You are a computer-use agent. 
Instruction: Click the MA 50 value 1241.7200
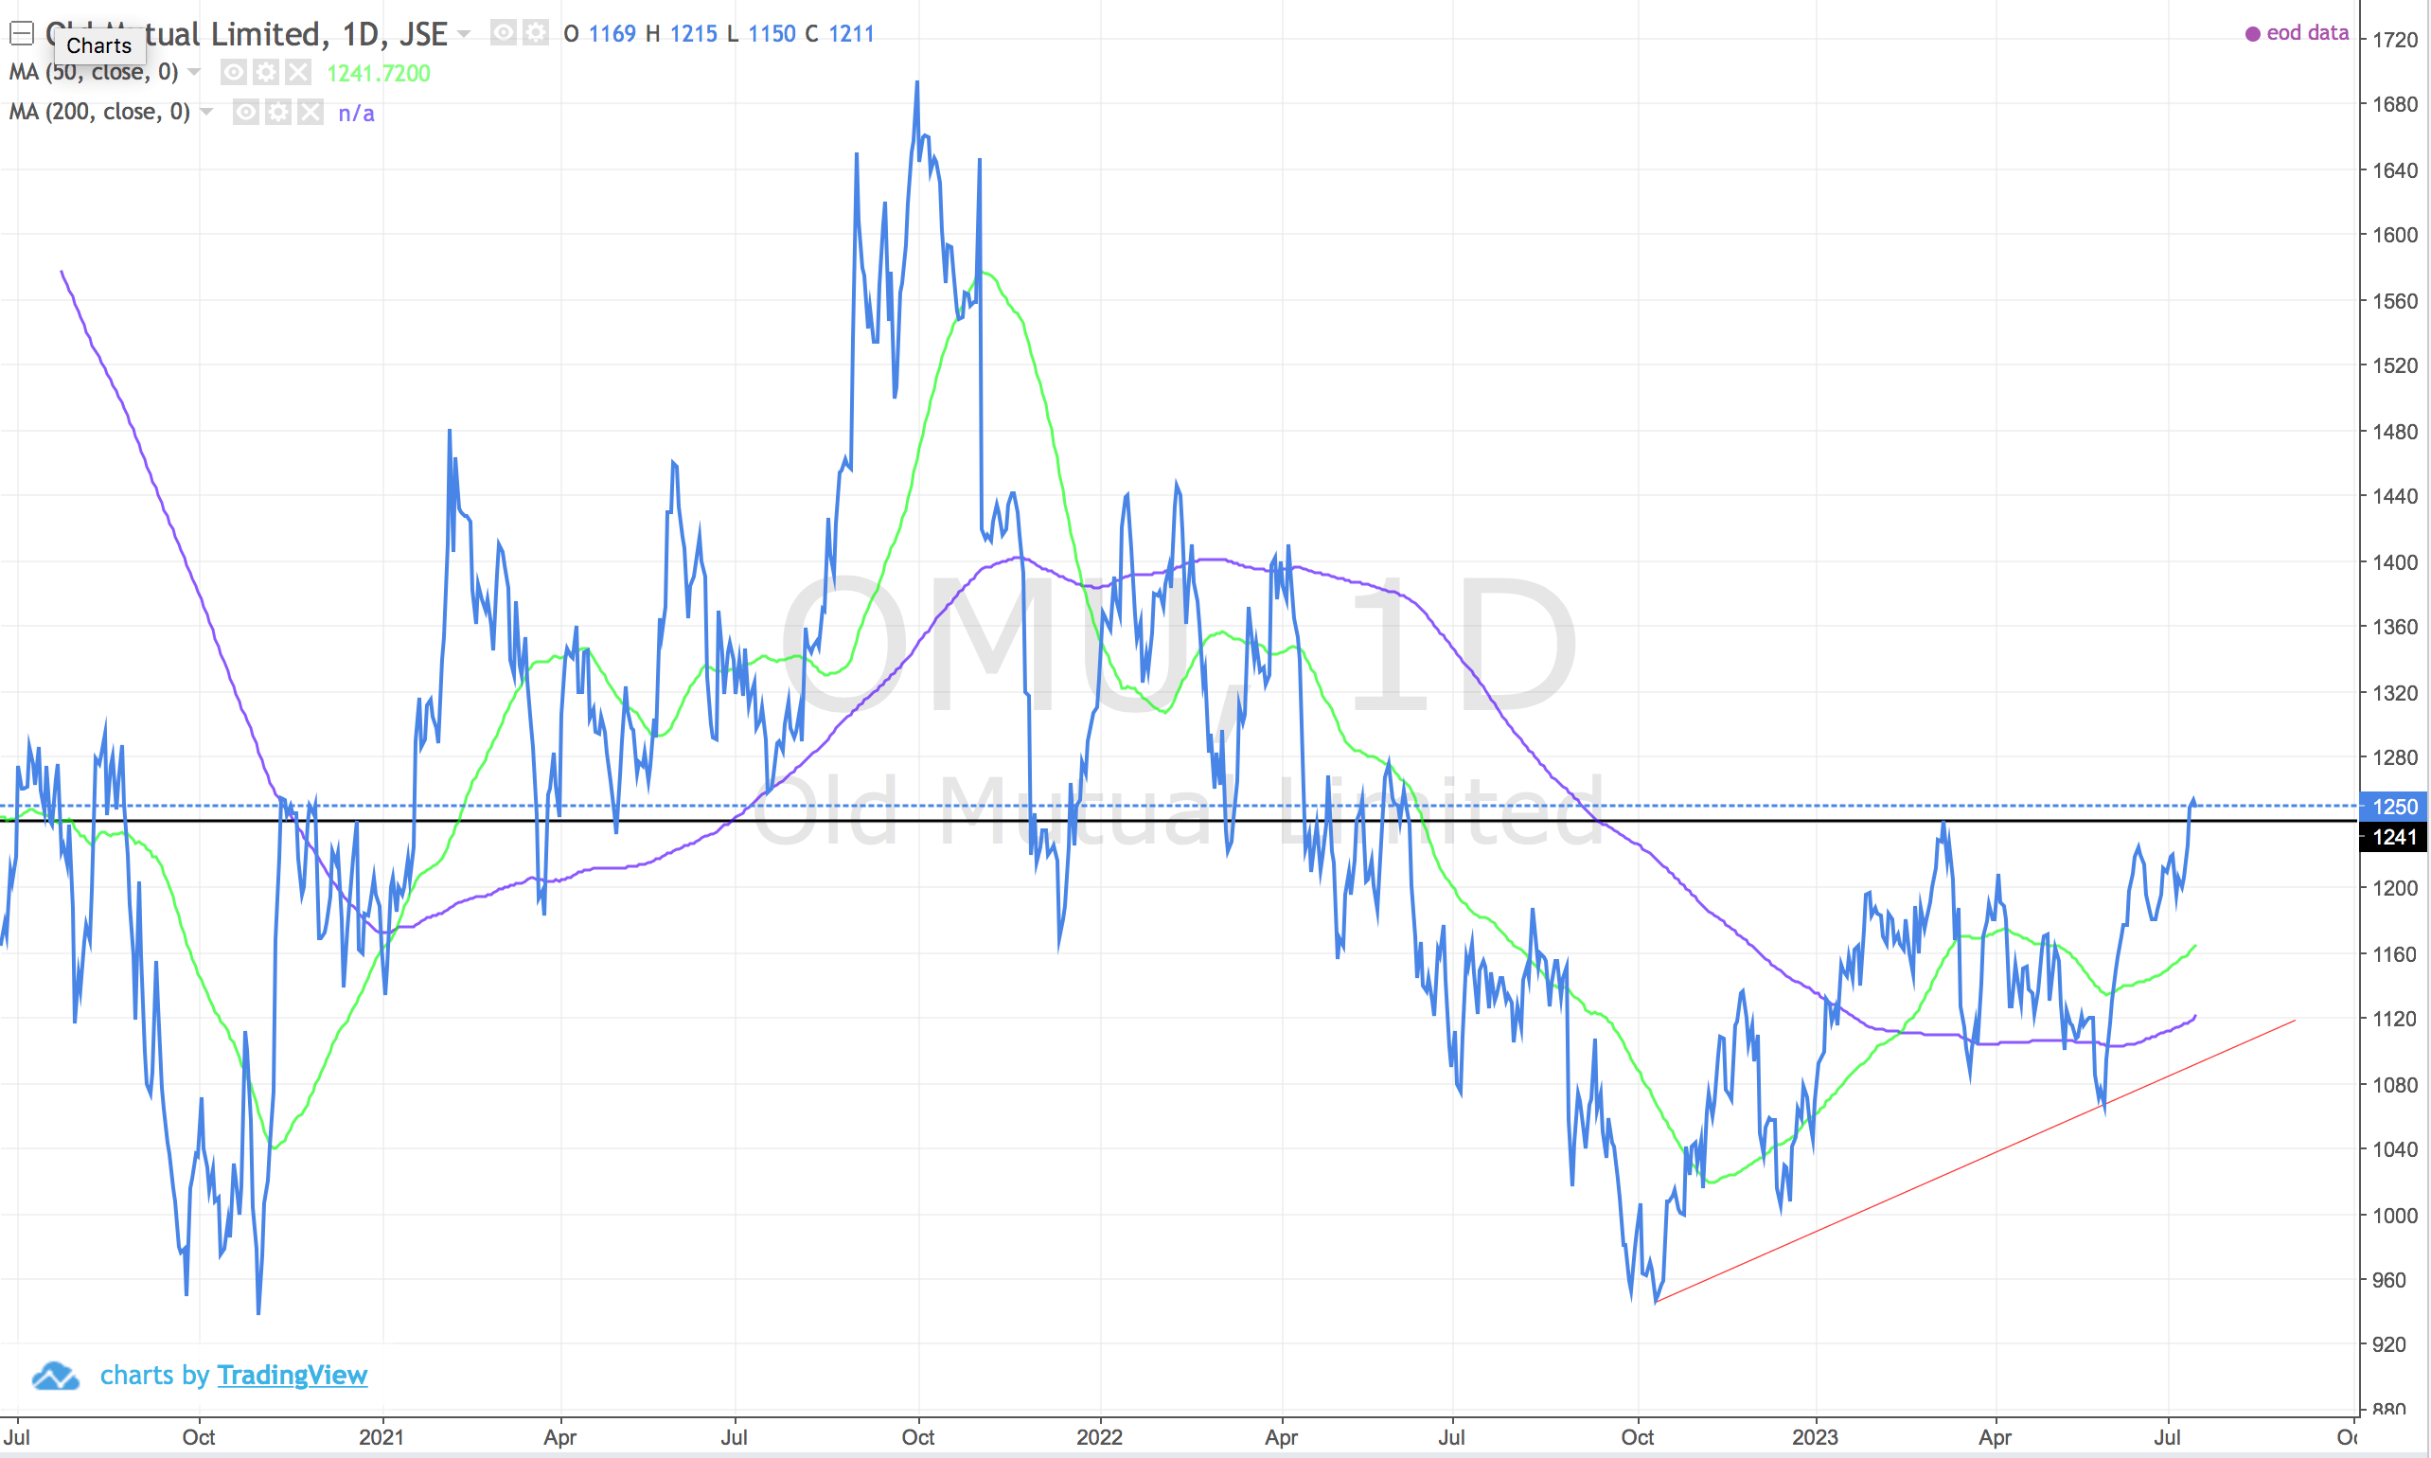(378, 74)
